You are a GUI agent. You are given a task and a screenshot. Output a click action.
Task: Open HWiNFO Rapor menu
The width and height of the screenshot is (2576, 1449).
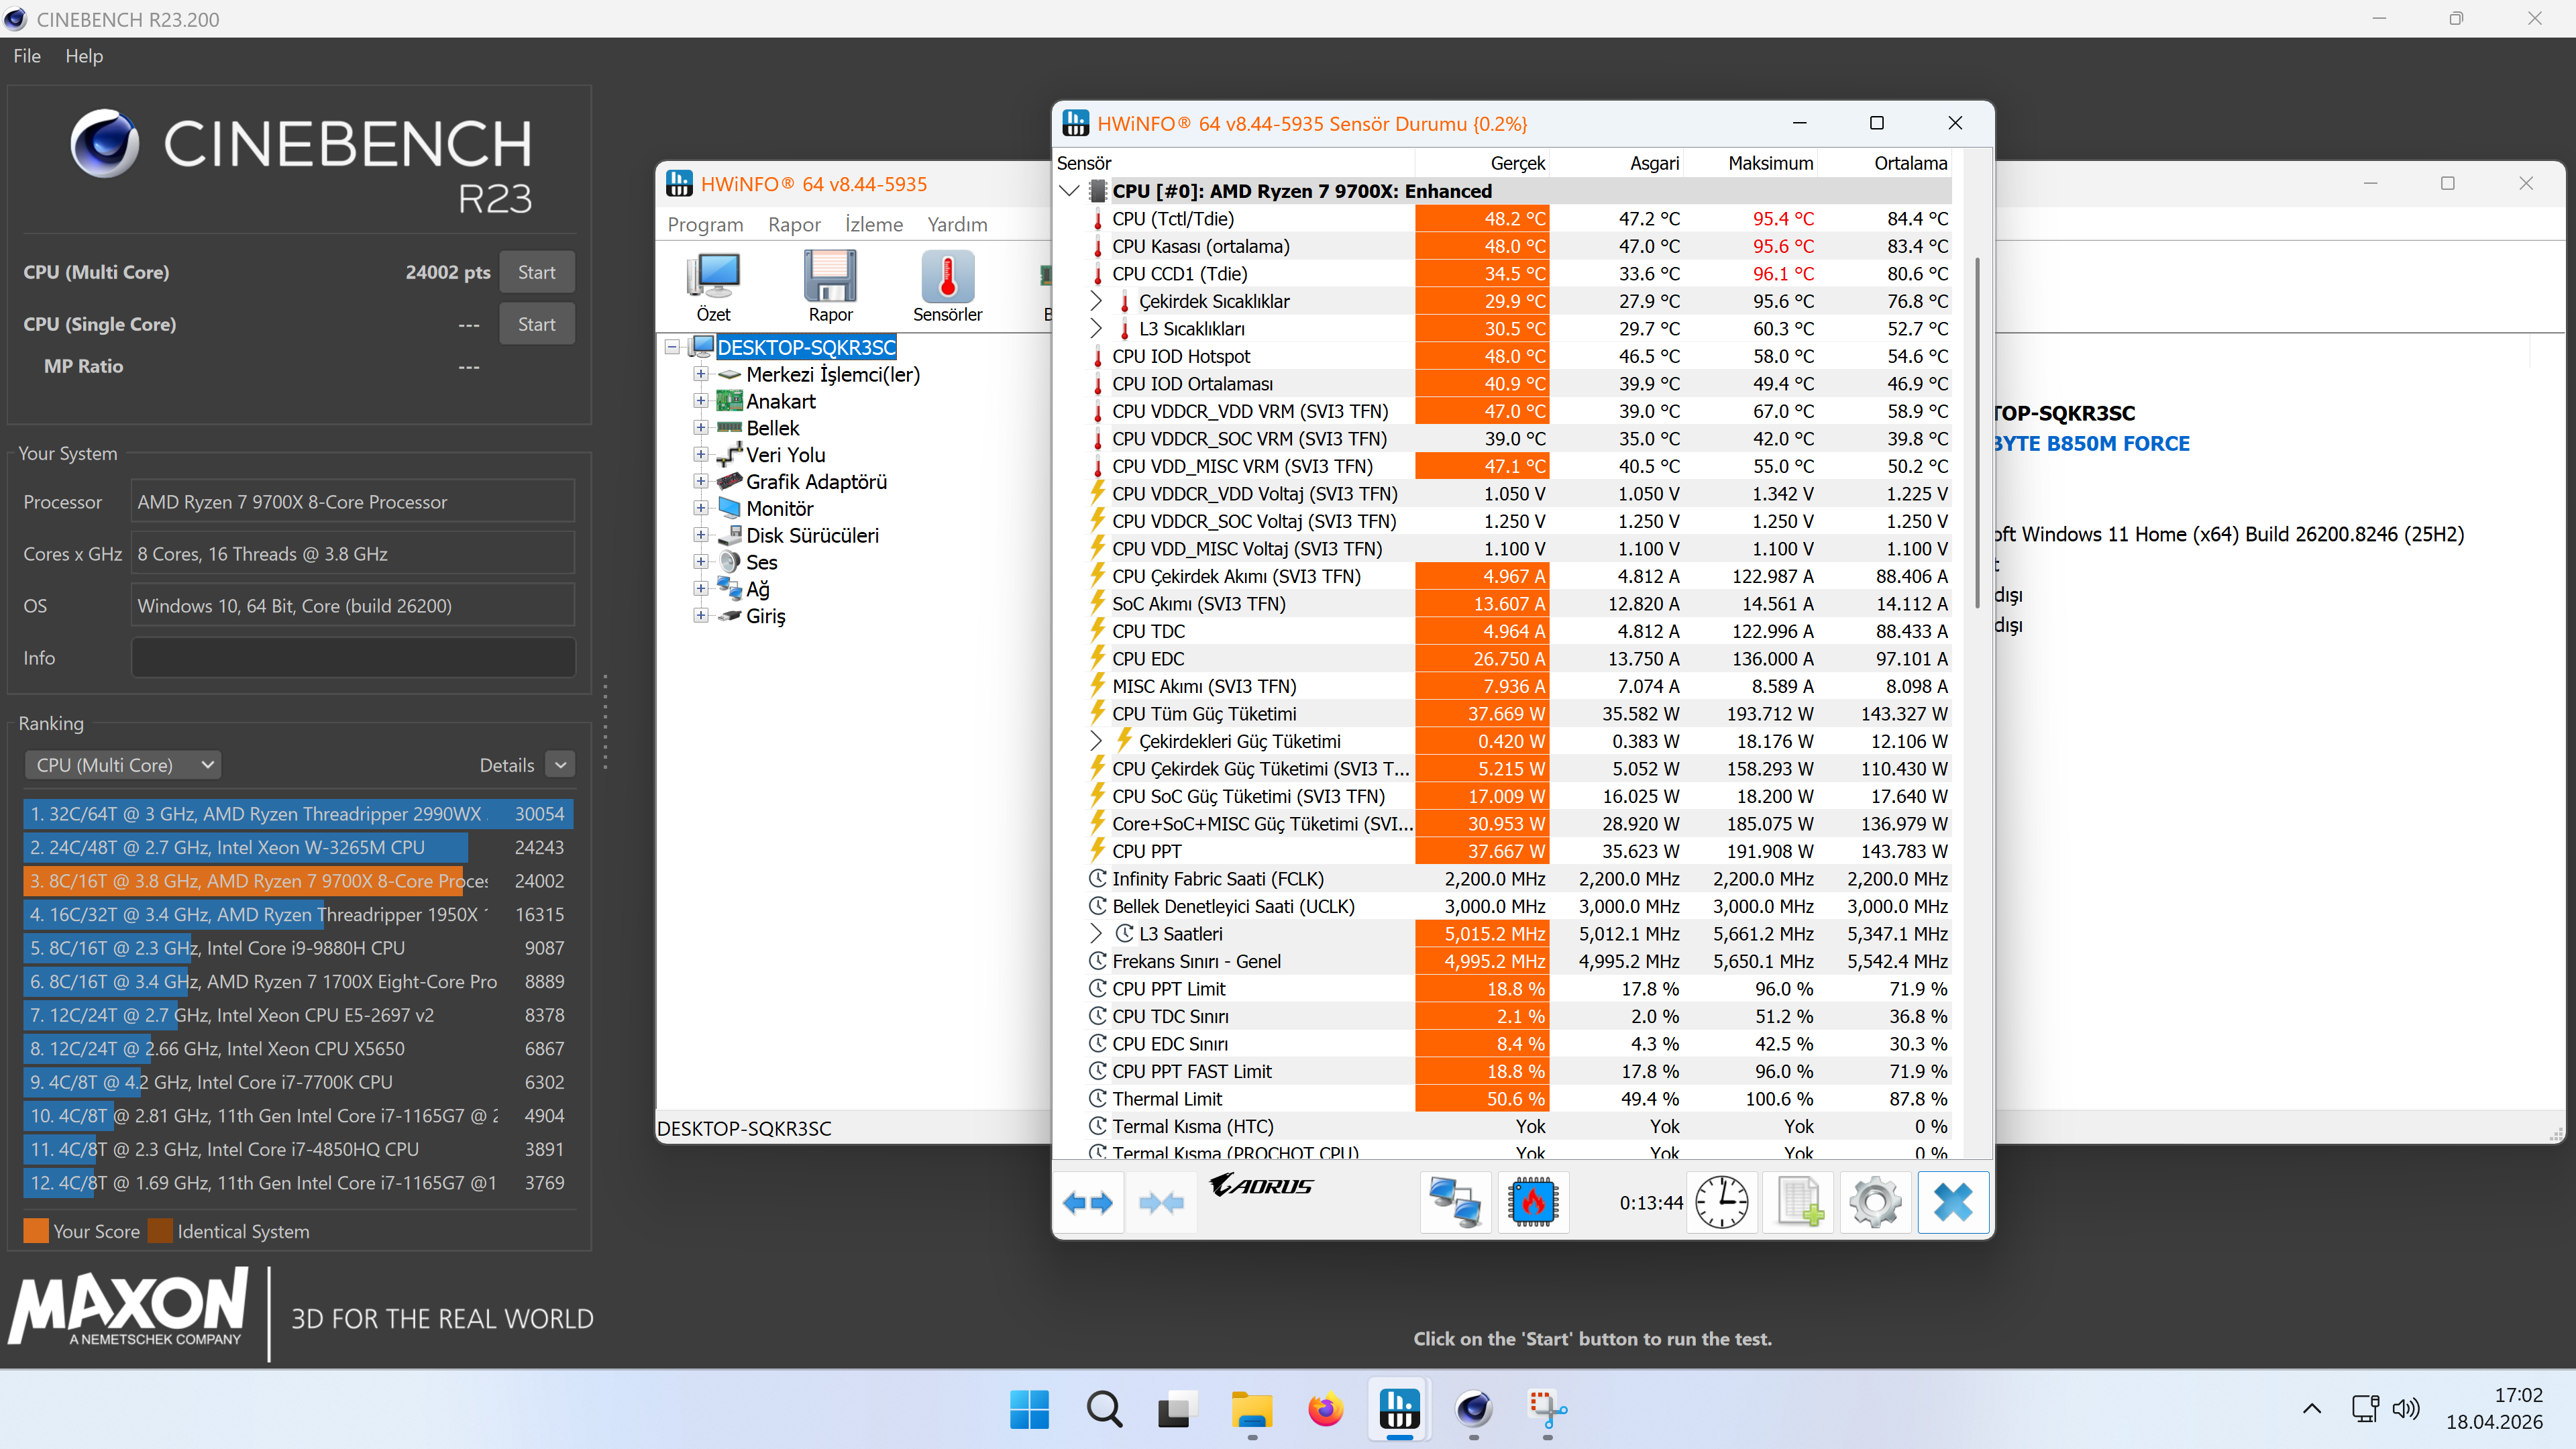794,224
